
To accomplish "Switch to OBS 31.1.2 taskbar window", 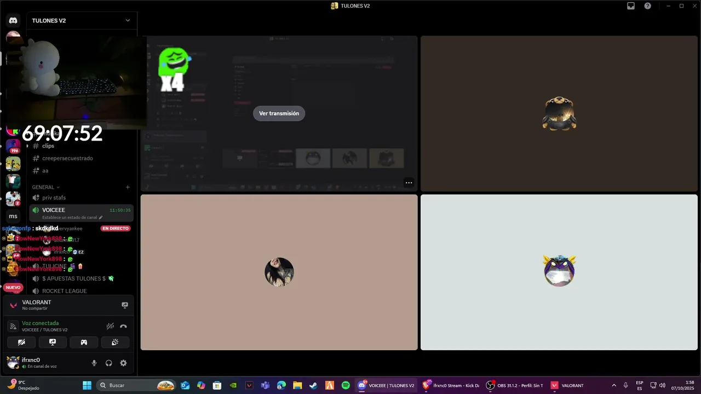I will pyautogui.click(x=515, y=385).
